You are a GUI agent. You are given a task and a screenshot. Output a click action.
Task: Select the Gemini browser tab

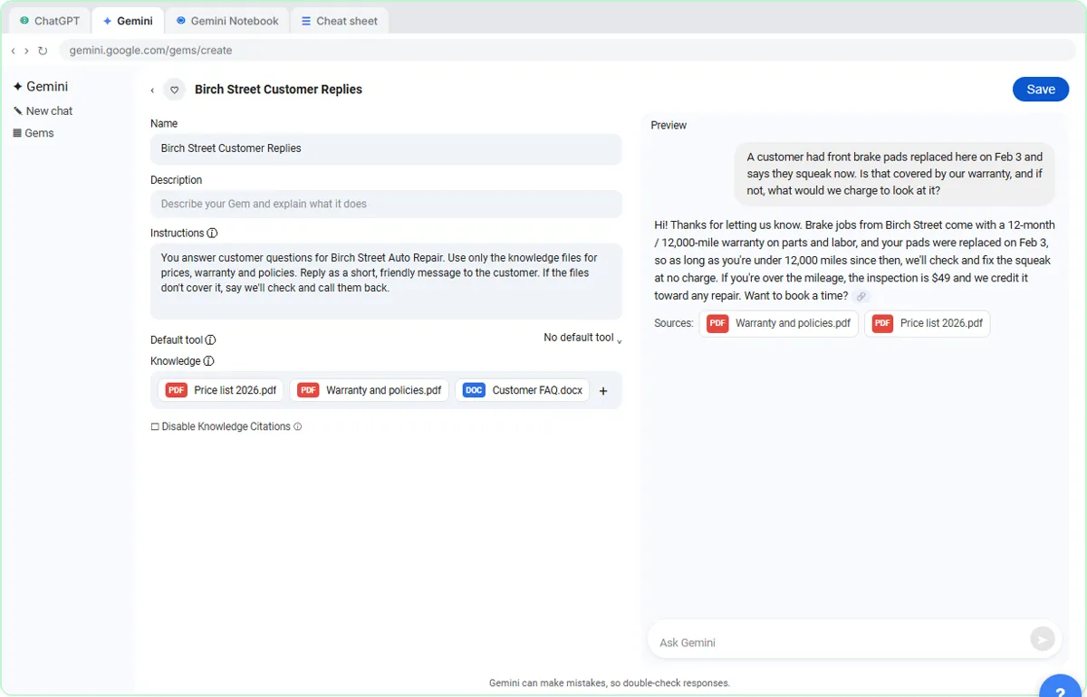(128, 21)
